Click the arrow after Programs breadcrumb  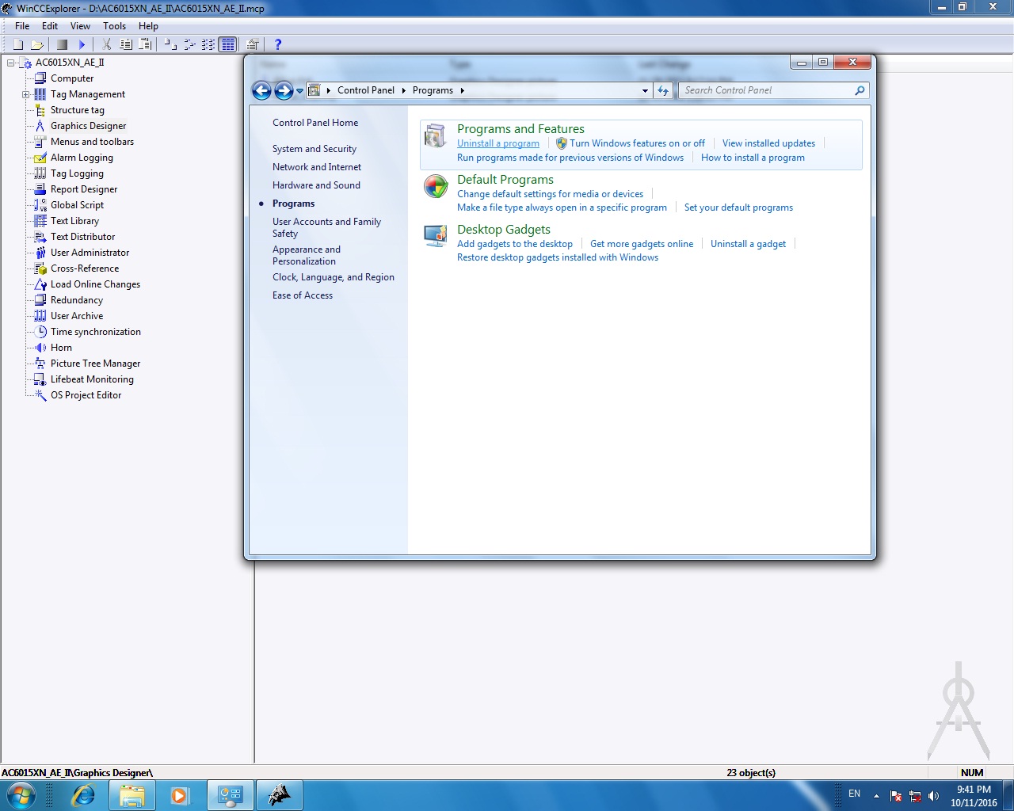click(x=462, y=90)
